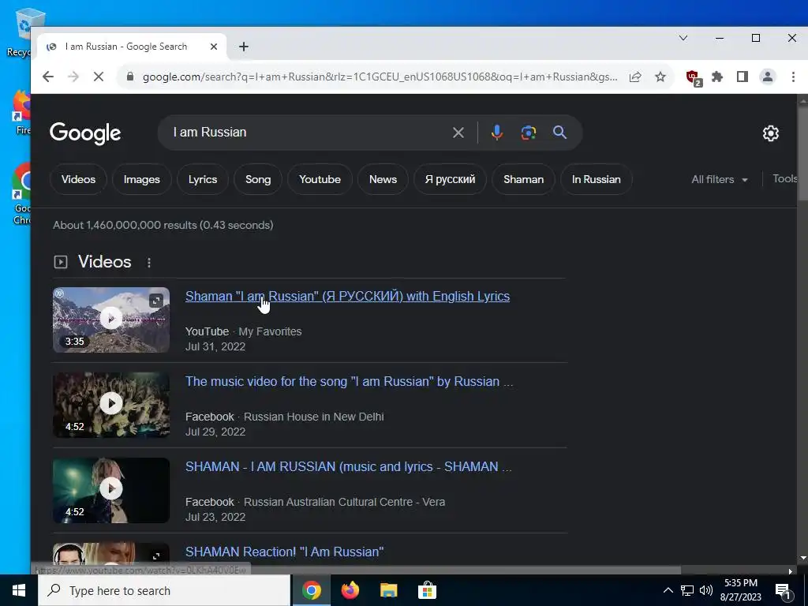Image resolution: width=808 pixels, height=606 pixels.
Task: Submit search with magnifier icon
Action: click(559, 133)
